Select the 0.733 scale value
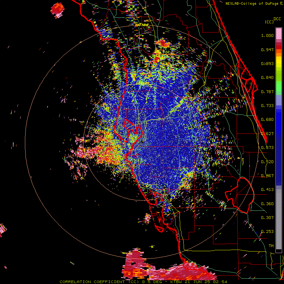Image resolution: width=284 pixels, height=284 pixels. (x=267, y=106)
